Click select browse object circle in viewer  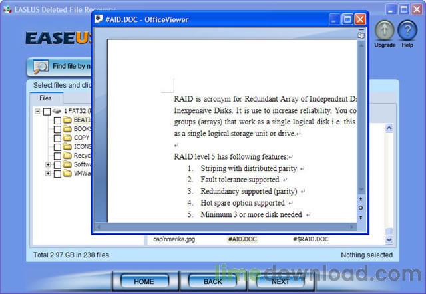pos(361,208)
